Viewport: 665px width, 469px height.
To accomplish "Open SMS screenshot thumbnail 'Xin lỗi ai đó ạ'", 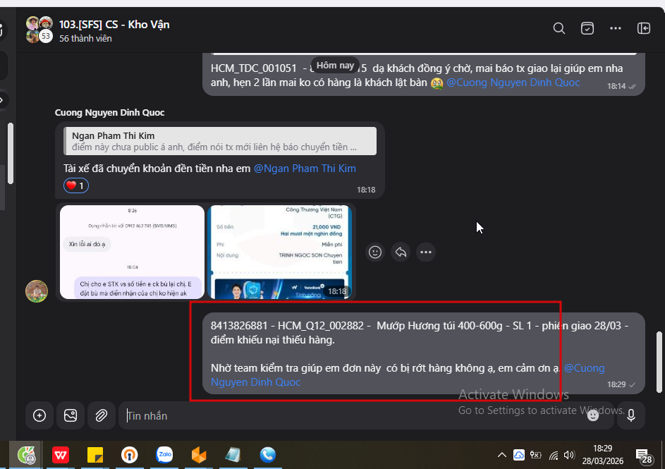I will point(132,252).
